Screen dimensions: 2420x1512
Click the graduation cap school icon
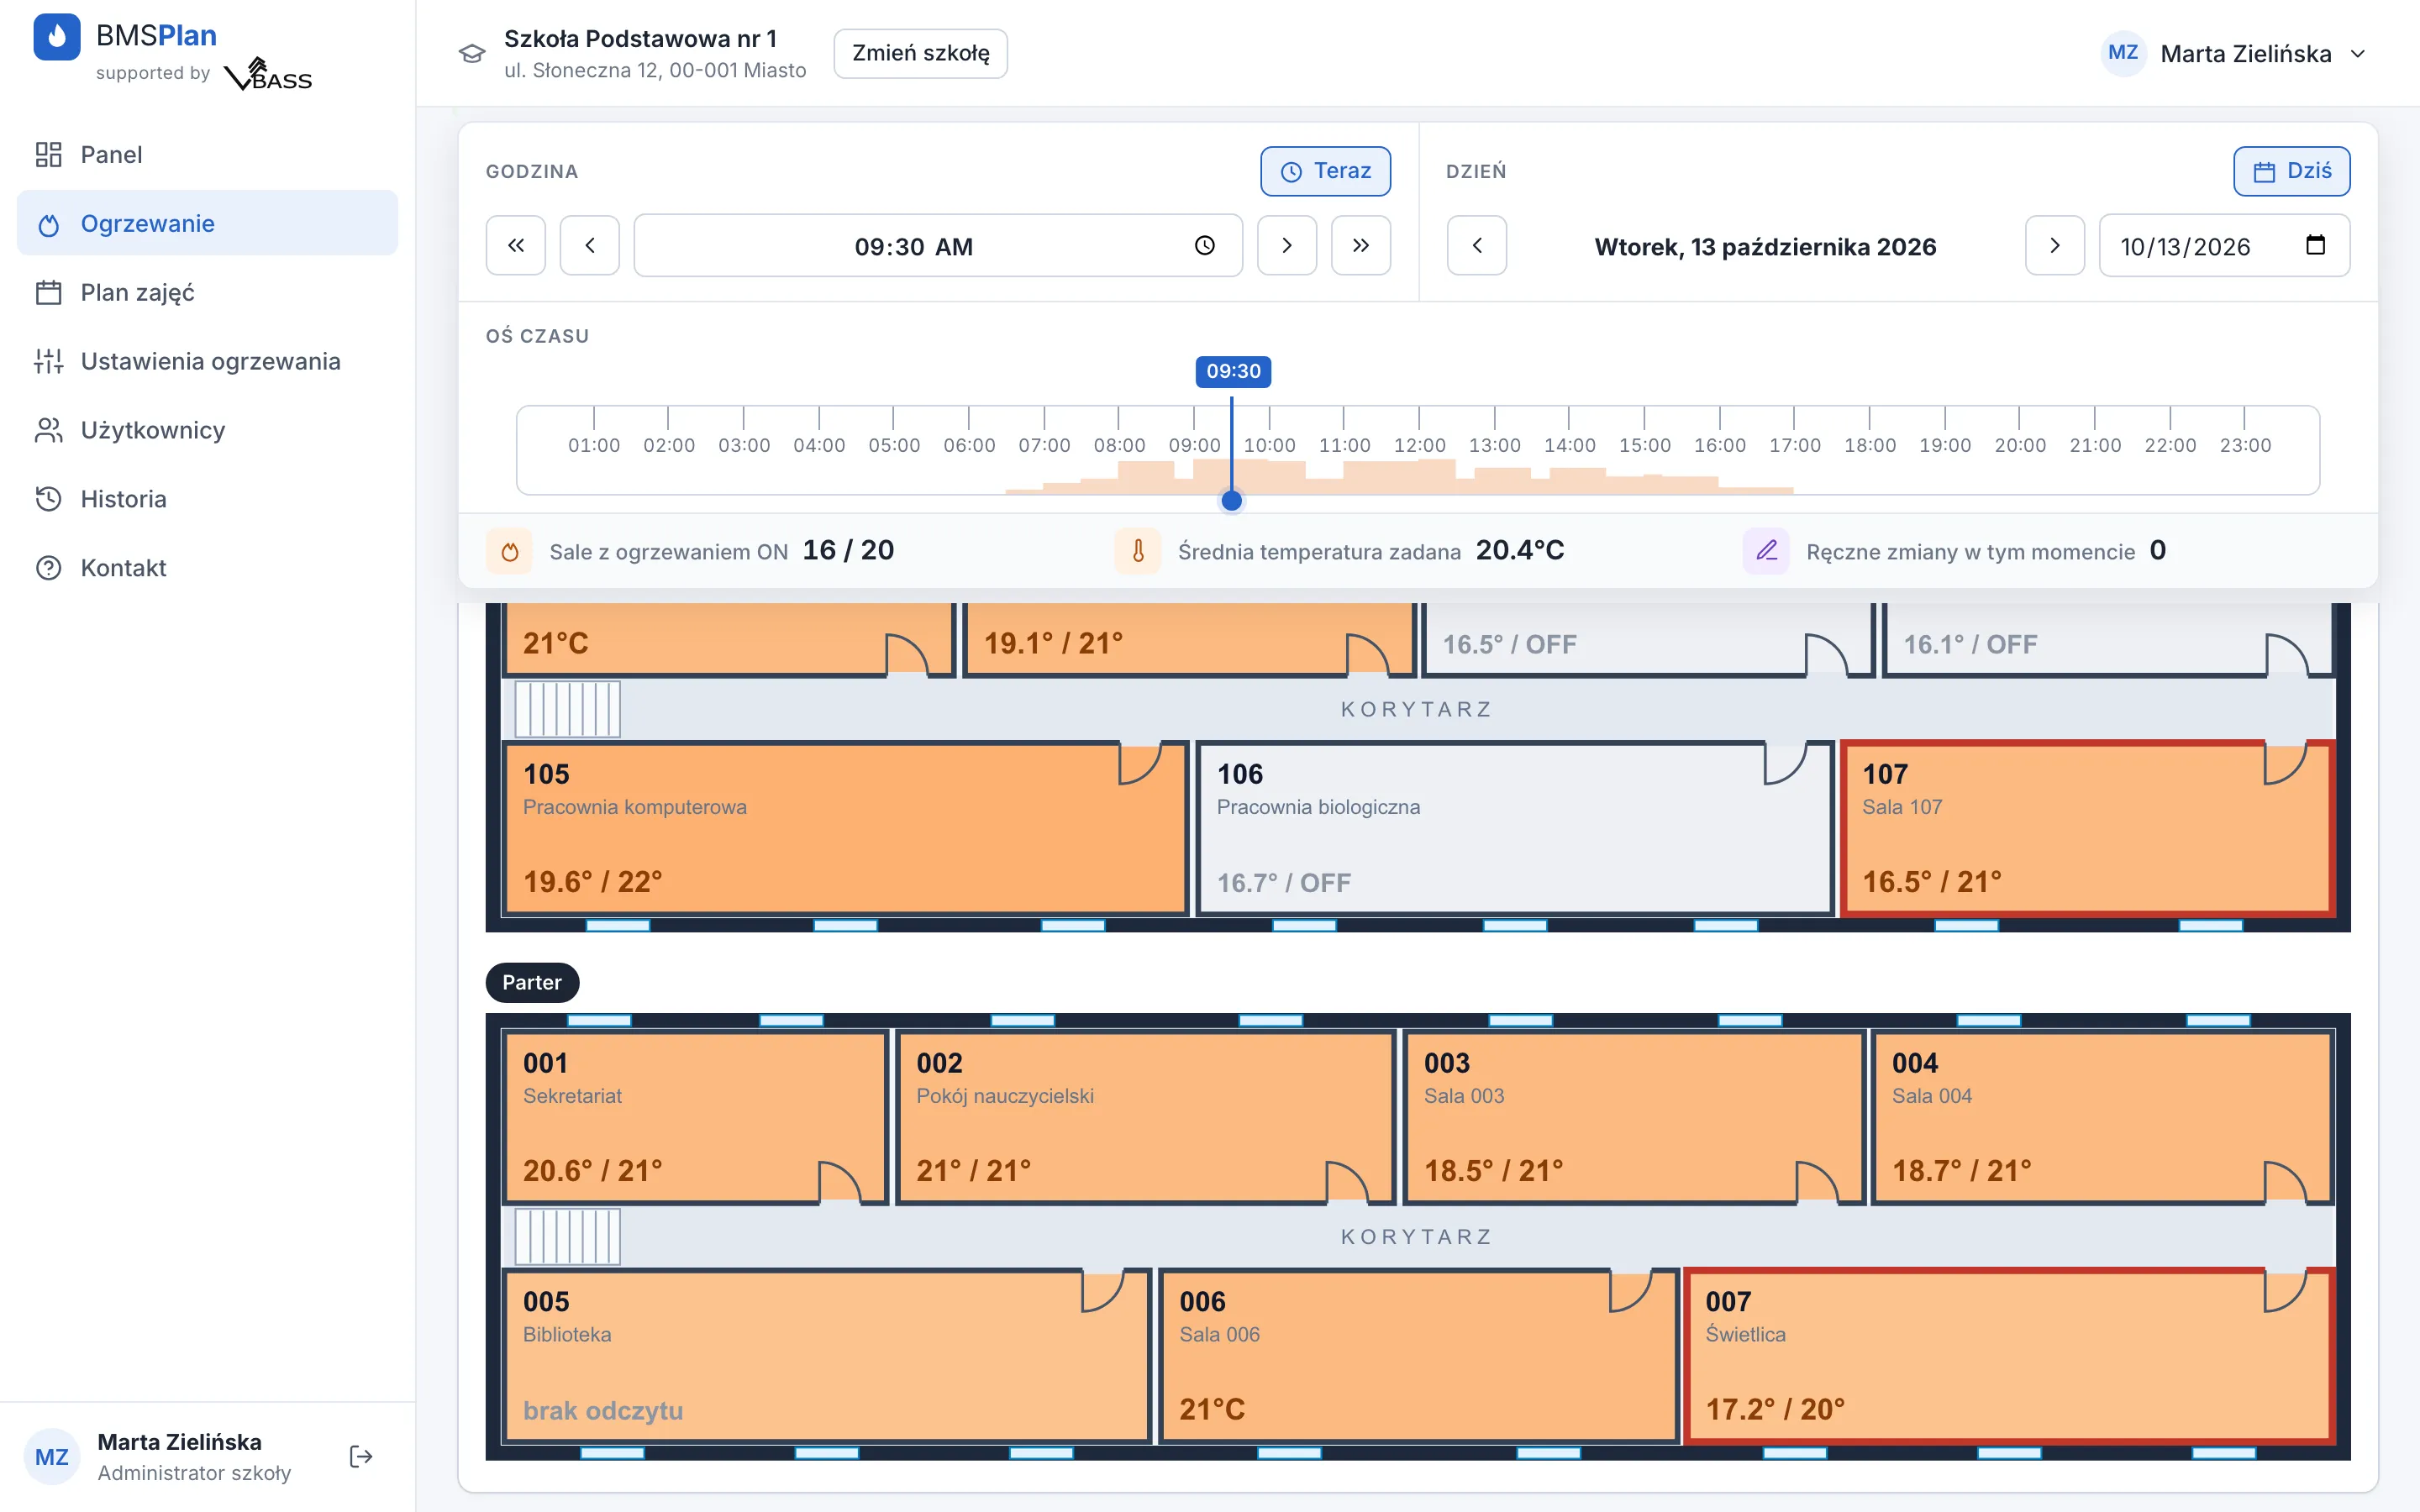472,53
